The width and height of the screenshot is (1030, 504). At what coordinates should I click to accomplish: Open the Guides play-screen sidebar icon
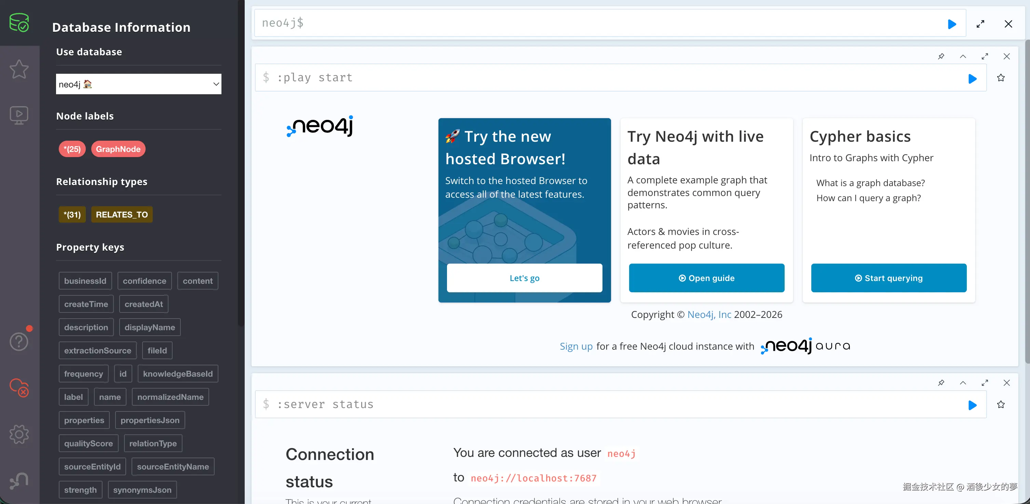pyautogui.click(x=19, y=115)
